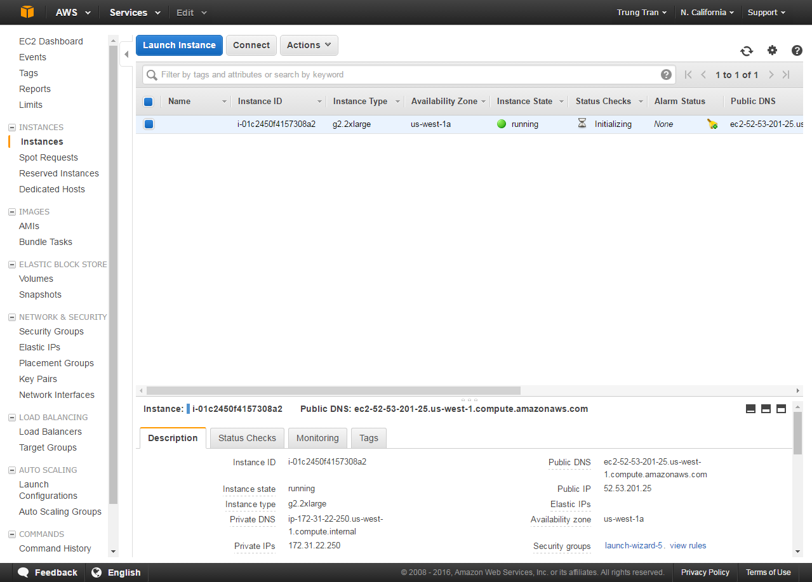Image resolution: width=812 pixels, height=582 pixels.
Task: Open the Actions dropdown button
Action: pos(309,45)
